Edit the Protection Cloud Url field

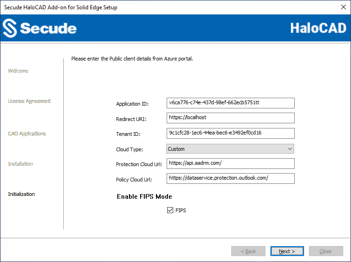230,163
